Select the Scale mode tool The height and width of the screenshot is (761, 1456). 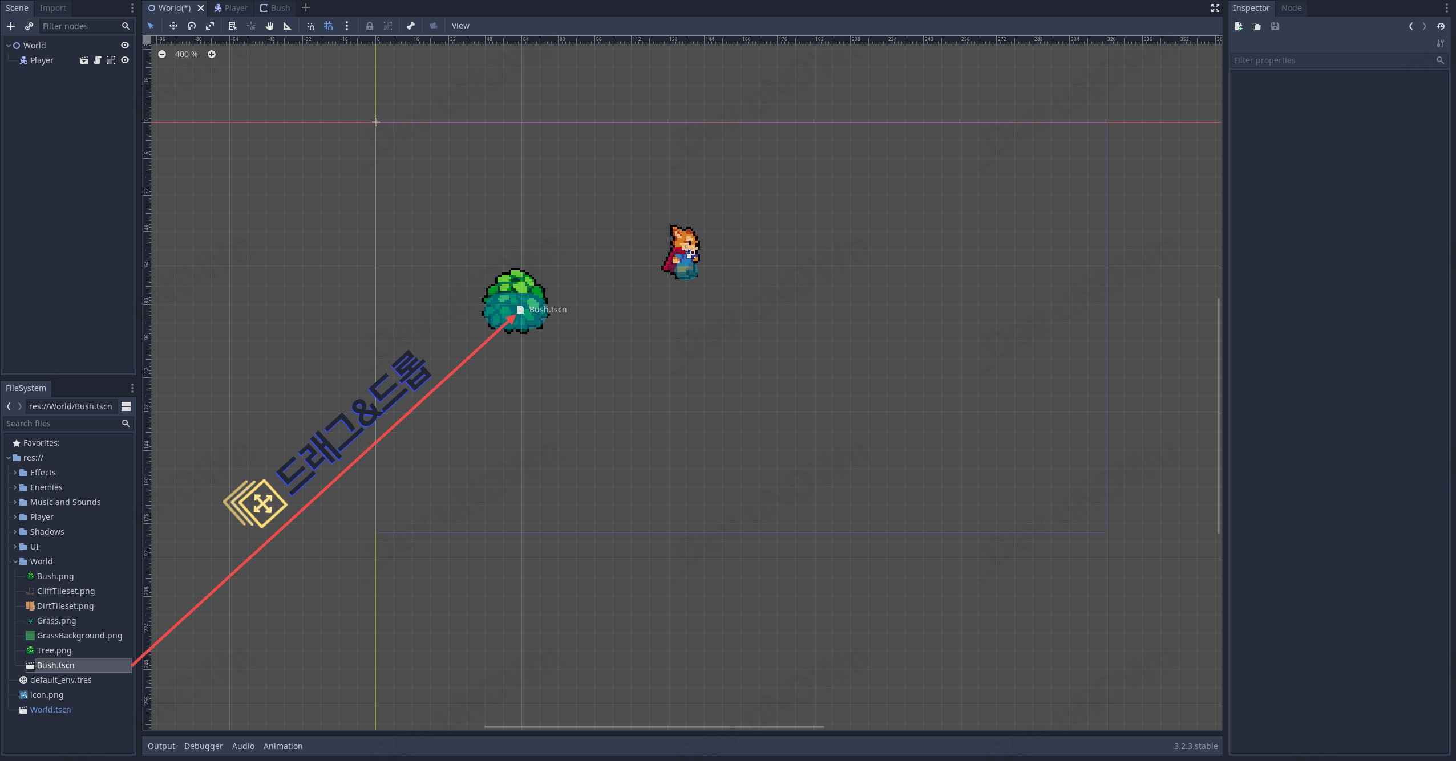[210, 26]
